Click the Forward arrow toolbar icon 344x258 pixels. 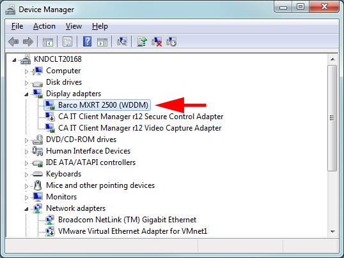click(x=28, y=41)
